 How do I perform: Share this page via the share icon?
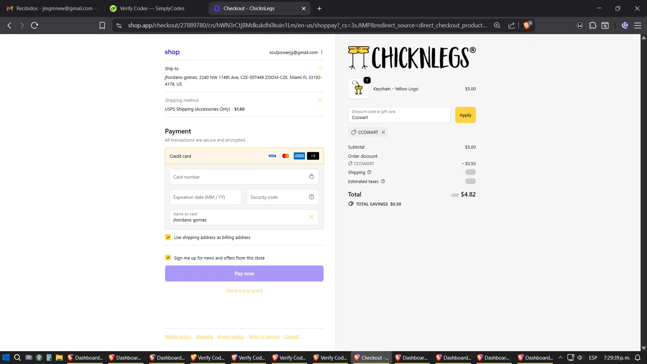click(x=512, y=25)
